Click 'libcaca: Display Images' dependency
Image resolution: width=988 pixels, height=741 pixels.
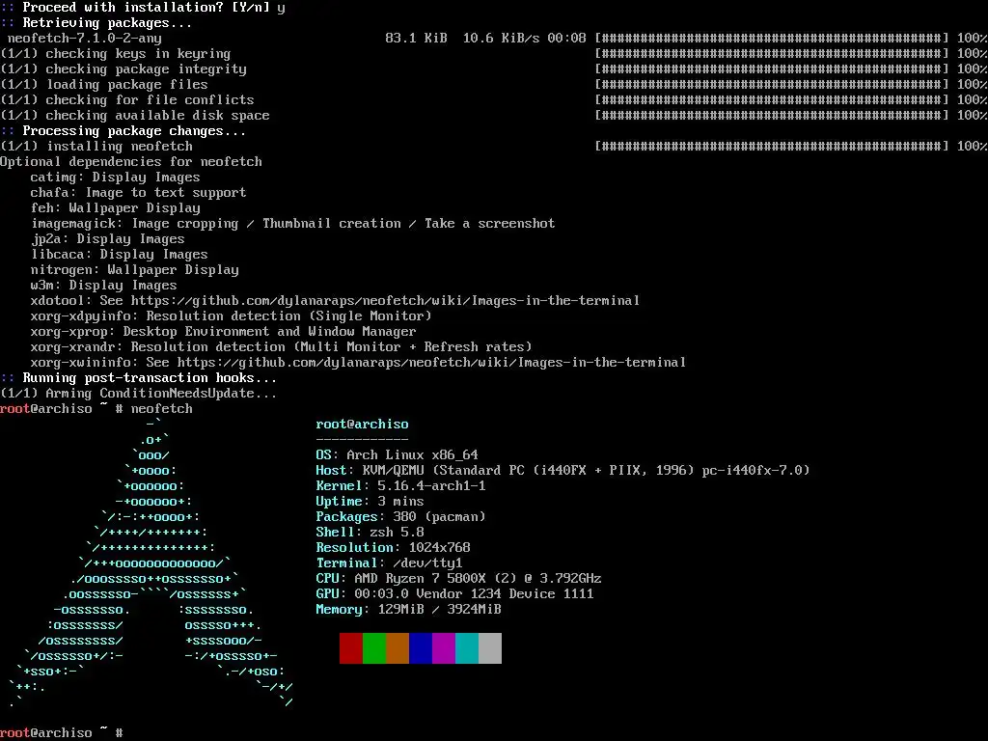point(119,255)
